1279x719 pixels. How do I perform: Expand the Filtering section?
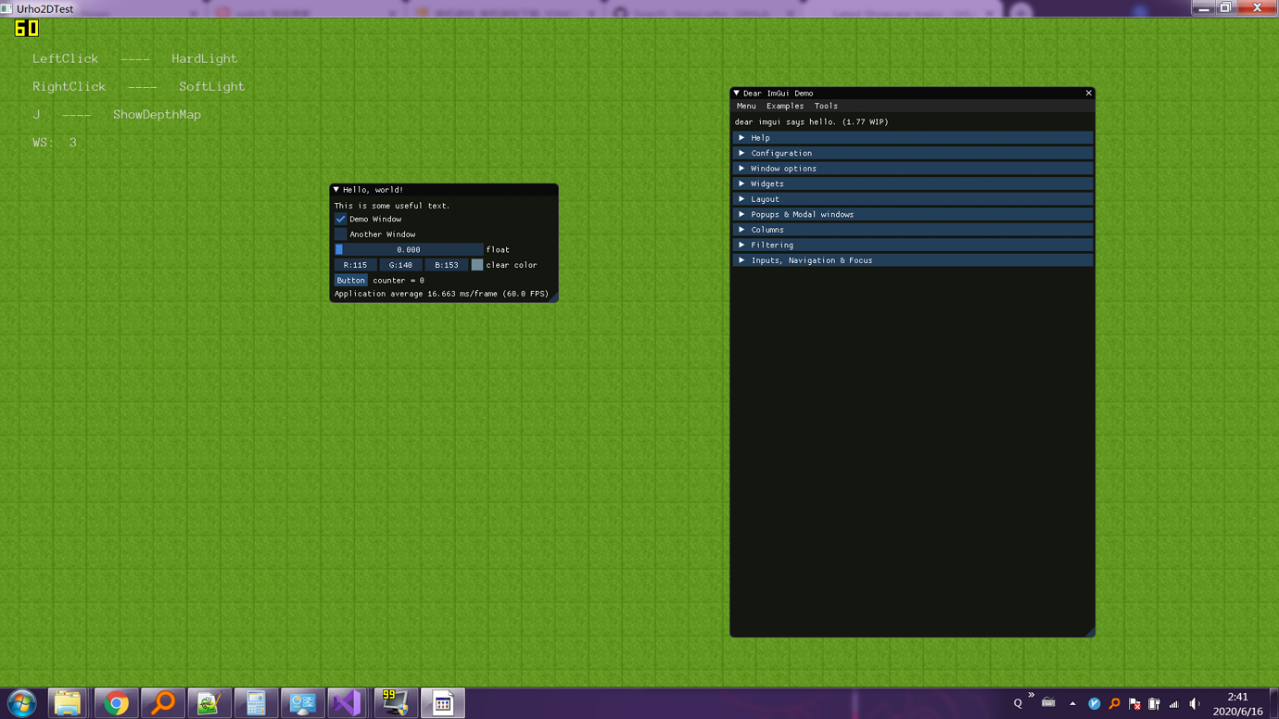pos(912,245)
